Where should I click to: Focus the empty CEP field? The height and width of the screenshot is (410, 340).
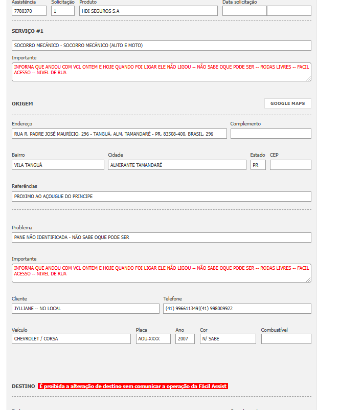(290, 165)
